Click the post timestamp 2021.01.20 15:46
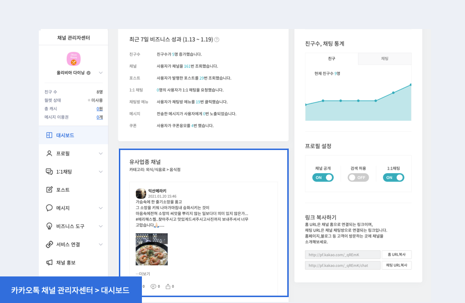This screenshot has height=303, width=465. click(162, 196)
